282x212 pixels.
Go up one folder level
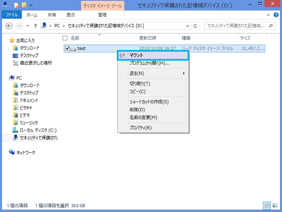click(35, 26)
